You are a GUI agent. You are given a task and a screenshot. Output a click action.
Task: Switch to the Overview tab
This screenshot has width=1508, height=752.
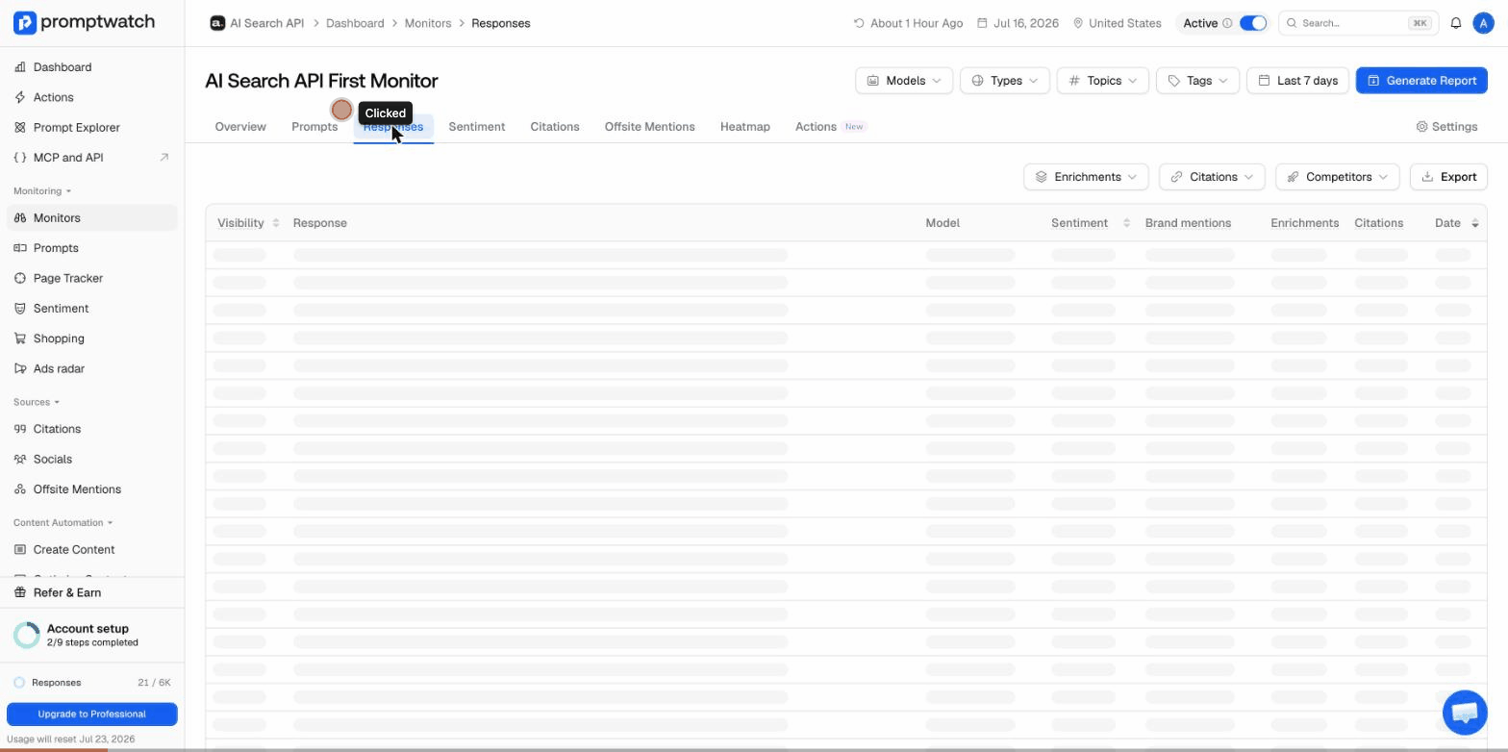240,127
